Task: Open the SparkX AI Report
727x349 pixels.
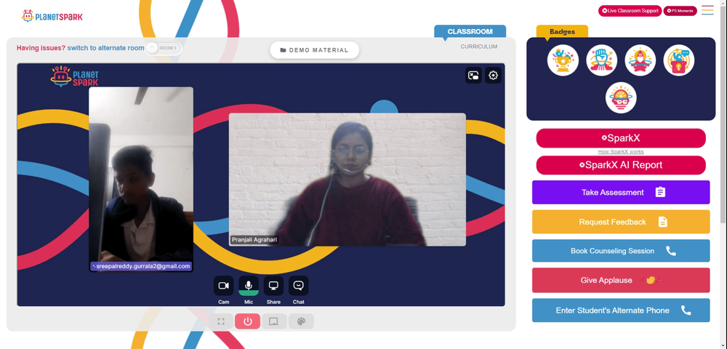Action: 621,165
